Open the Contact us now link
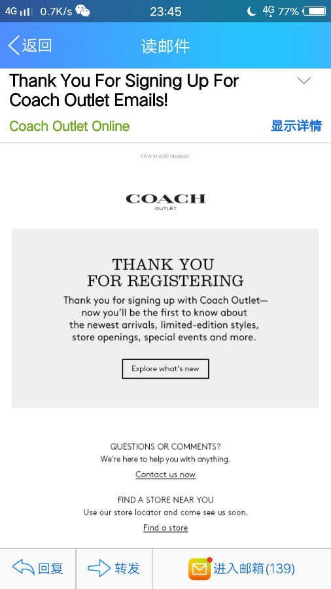Viewport: 331px width, 589px height. point(165,474)
